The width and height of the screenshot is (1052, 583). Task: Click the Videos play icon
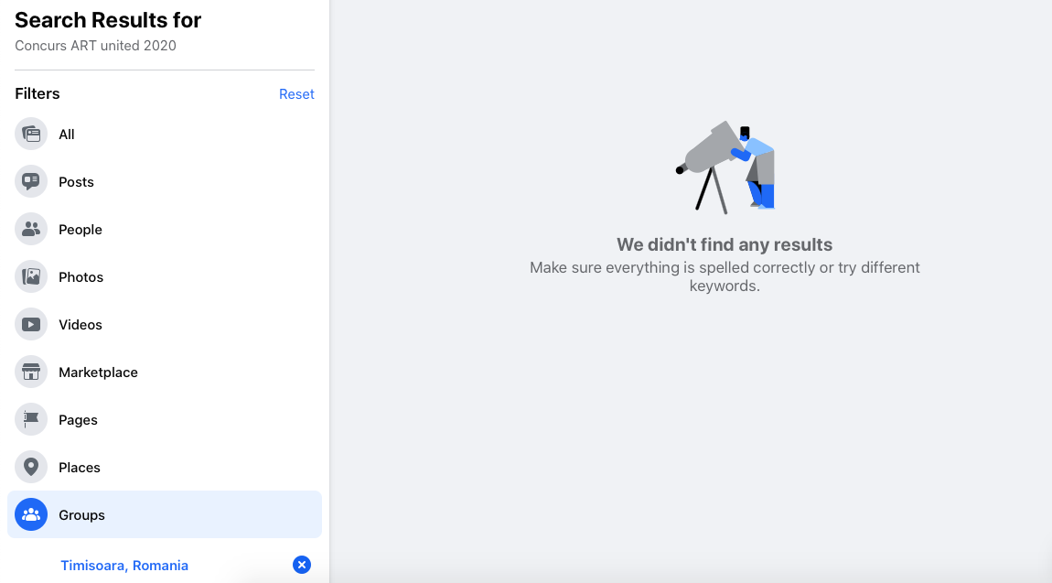tap(31, 325)
